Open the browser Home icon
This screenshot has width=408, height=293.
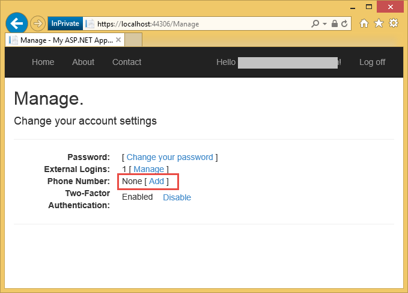[364, 23]
